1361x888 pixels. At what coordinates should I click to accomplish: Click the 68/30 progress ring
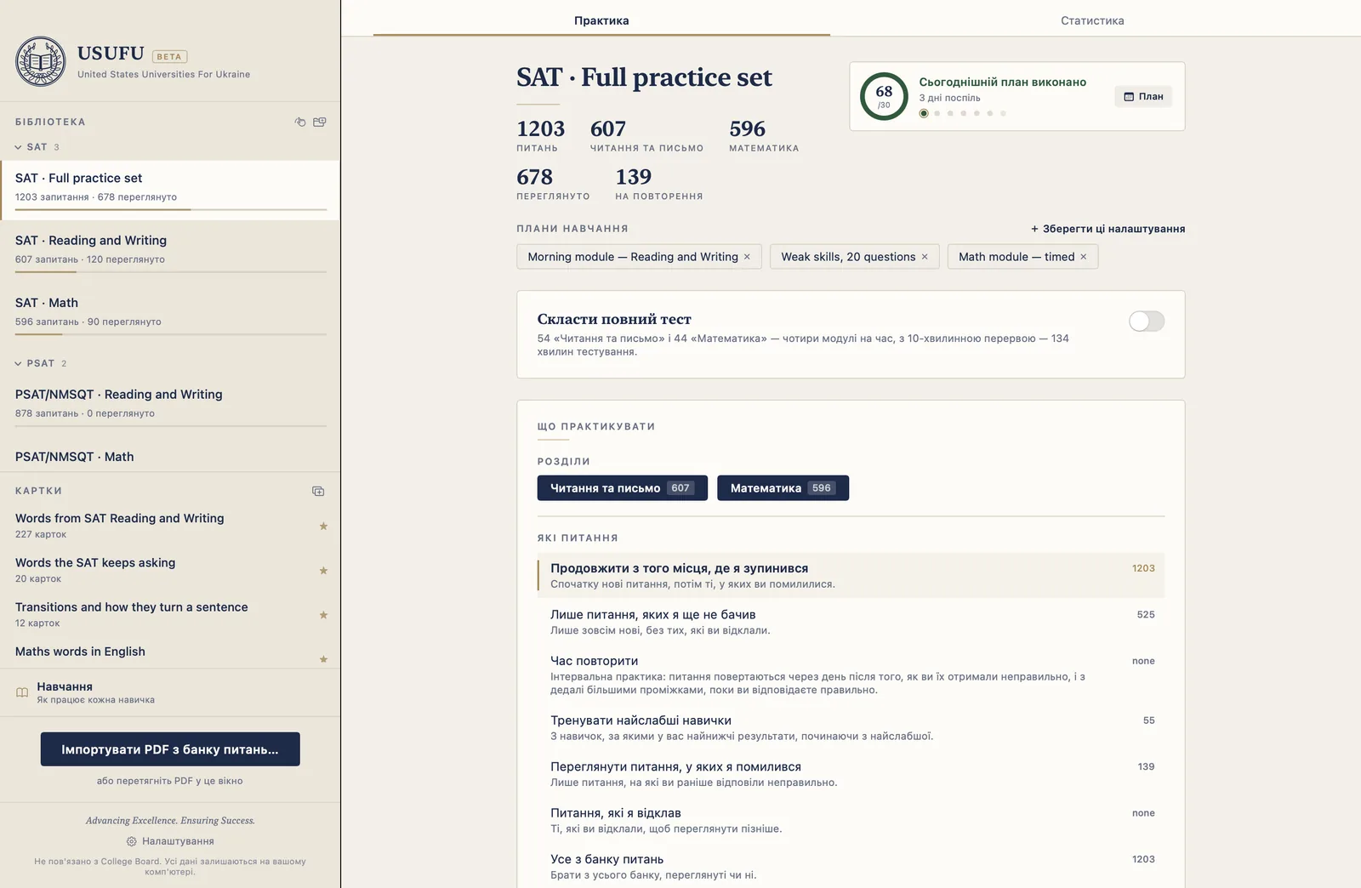click(x=884, y=96)
